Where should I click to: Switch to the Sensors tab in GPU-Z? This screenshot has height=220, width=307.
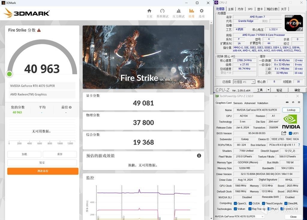[x=238, y=103]
